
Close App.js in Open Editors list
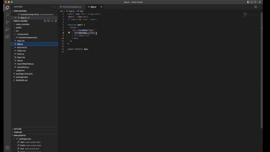(x=16, y=18)
